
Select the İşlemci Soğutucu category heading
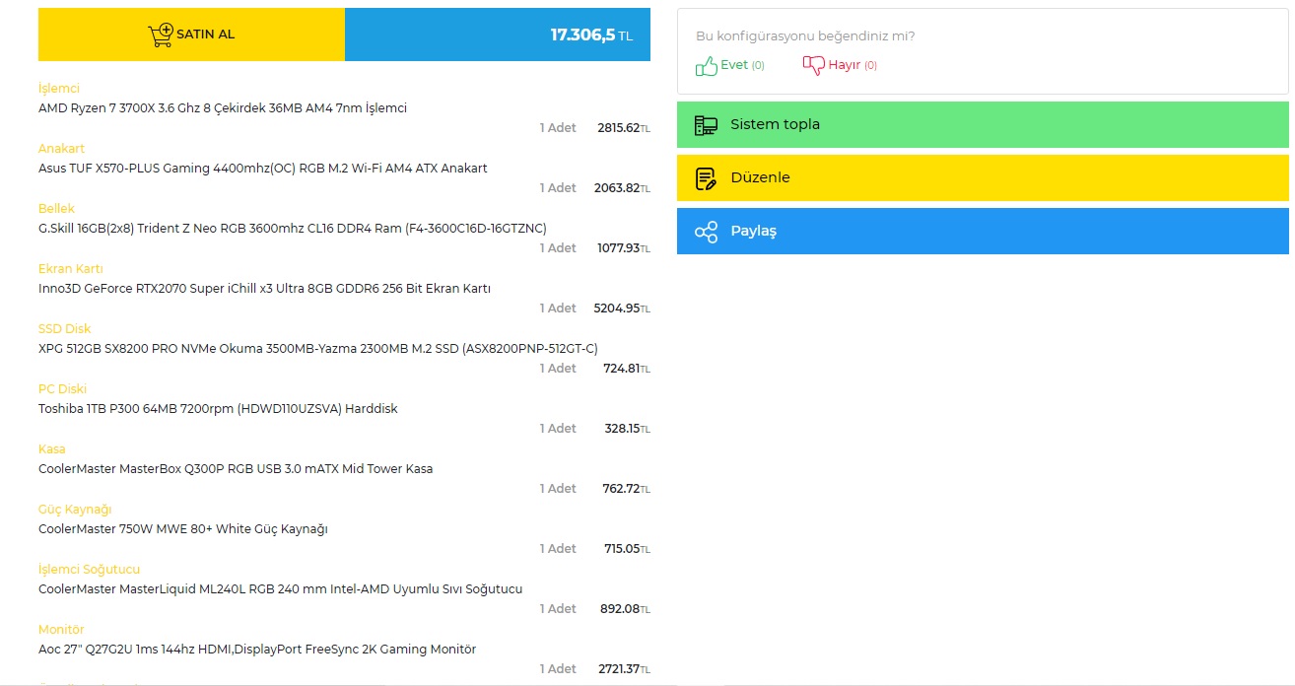point(90,569)
